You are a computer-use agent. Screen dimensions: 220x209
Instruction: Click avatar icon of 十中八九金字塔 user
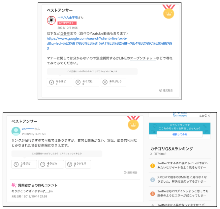pos(51,20)
